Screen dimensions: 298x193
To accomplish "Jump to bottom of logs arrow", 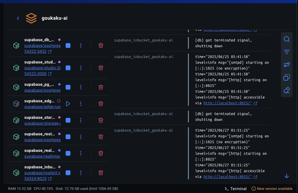I will click(x=287, y=176).
